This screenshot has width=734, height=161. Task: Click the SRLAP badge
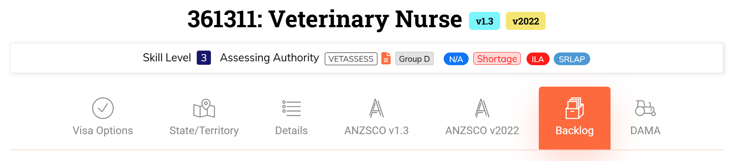(x=572, y=59)
